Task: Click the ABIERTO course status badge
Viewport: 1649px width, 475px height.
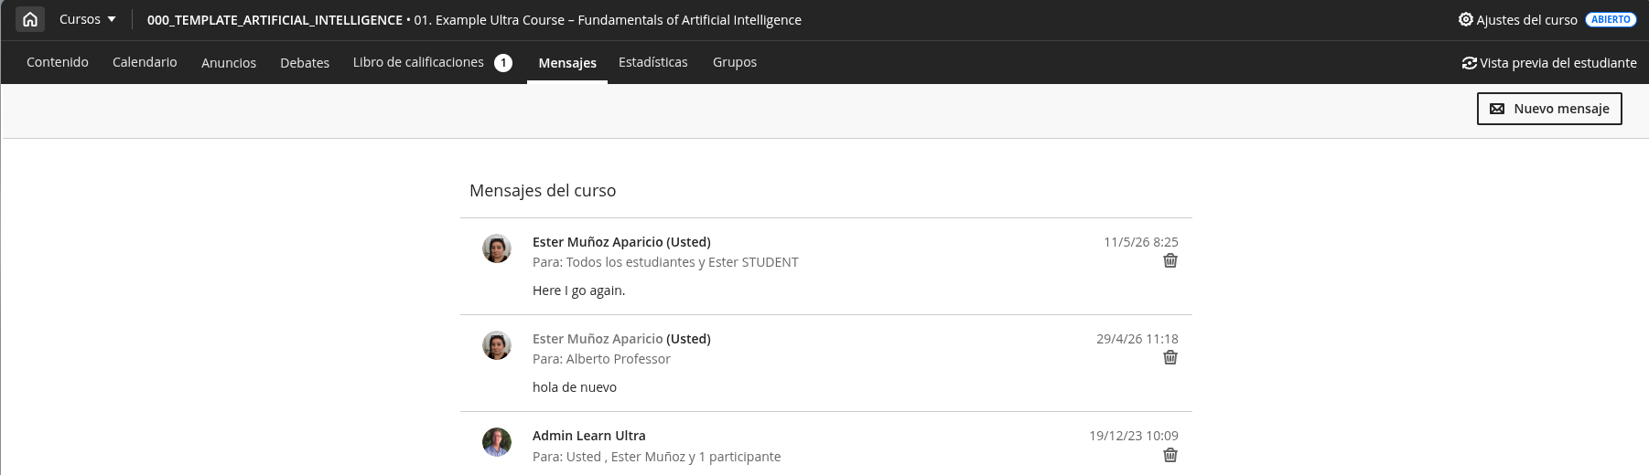Action: tap(1611, 19)
